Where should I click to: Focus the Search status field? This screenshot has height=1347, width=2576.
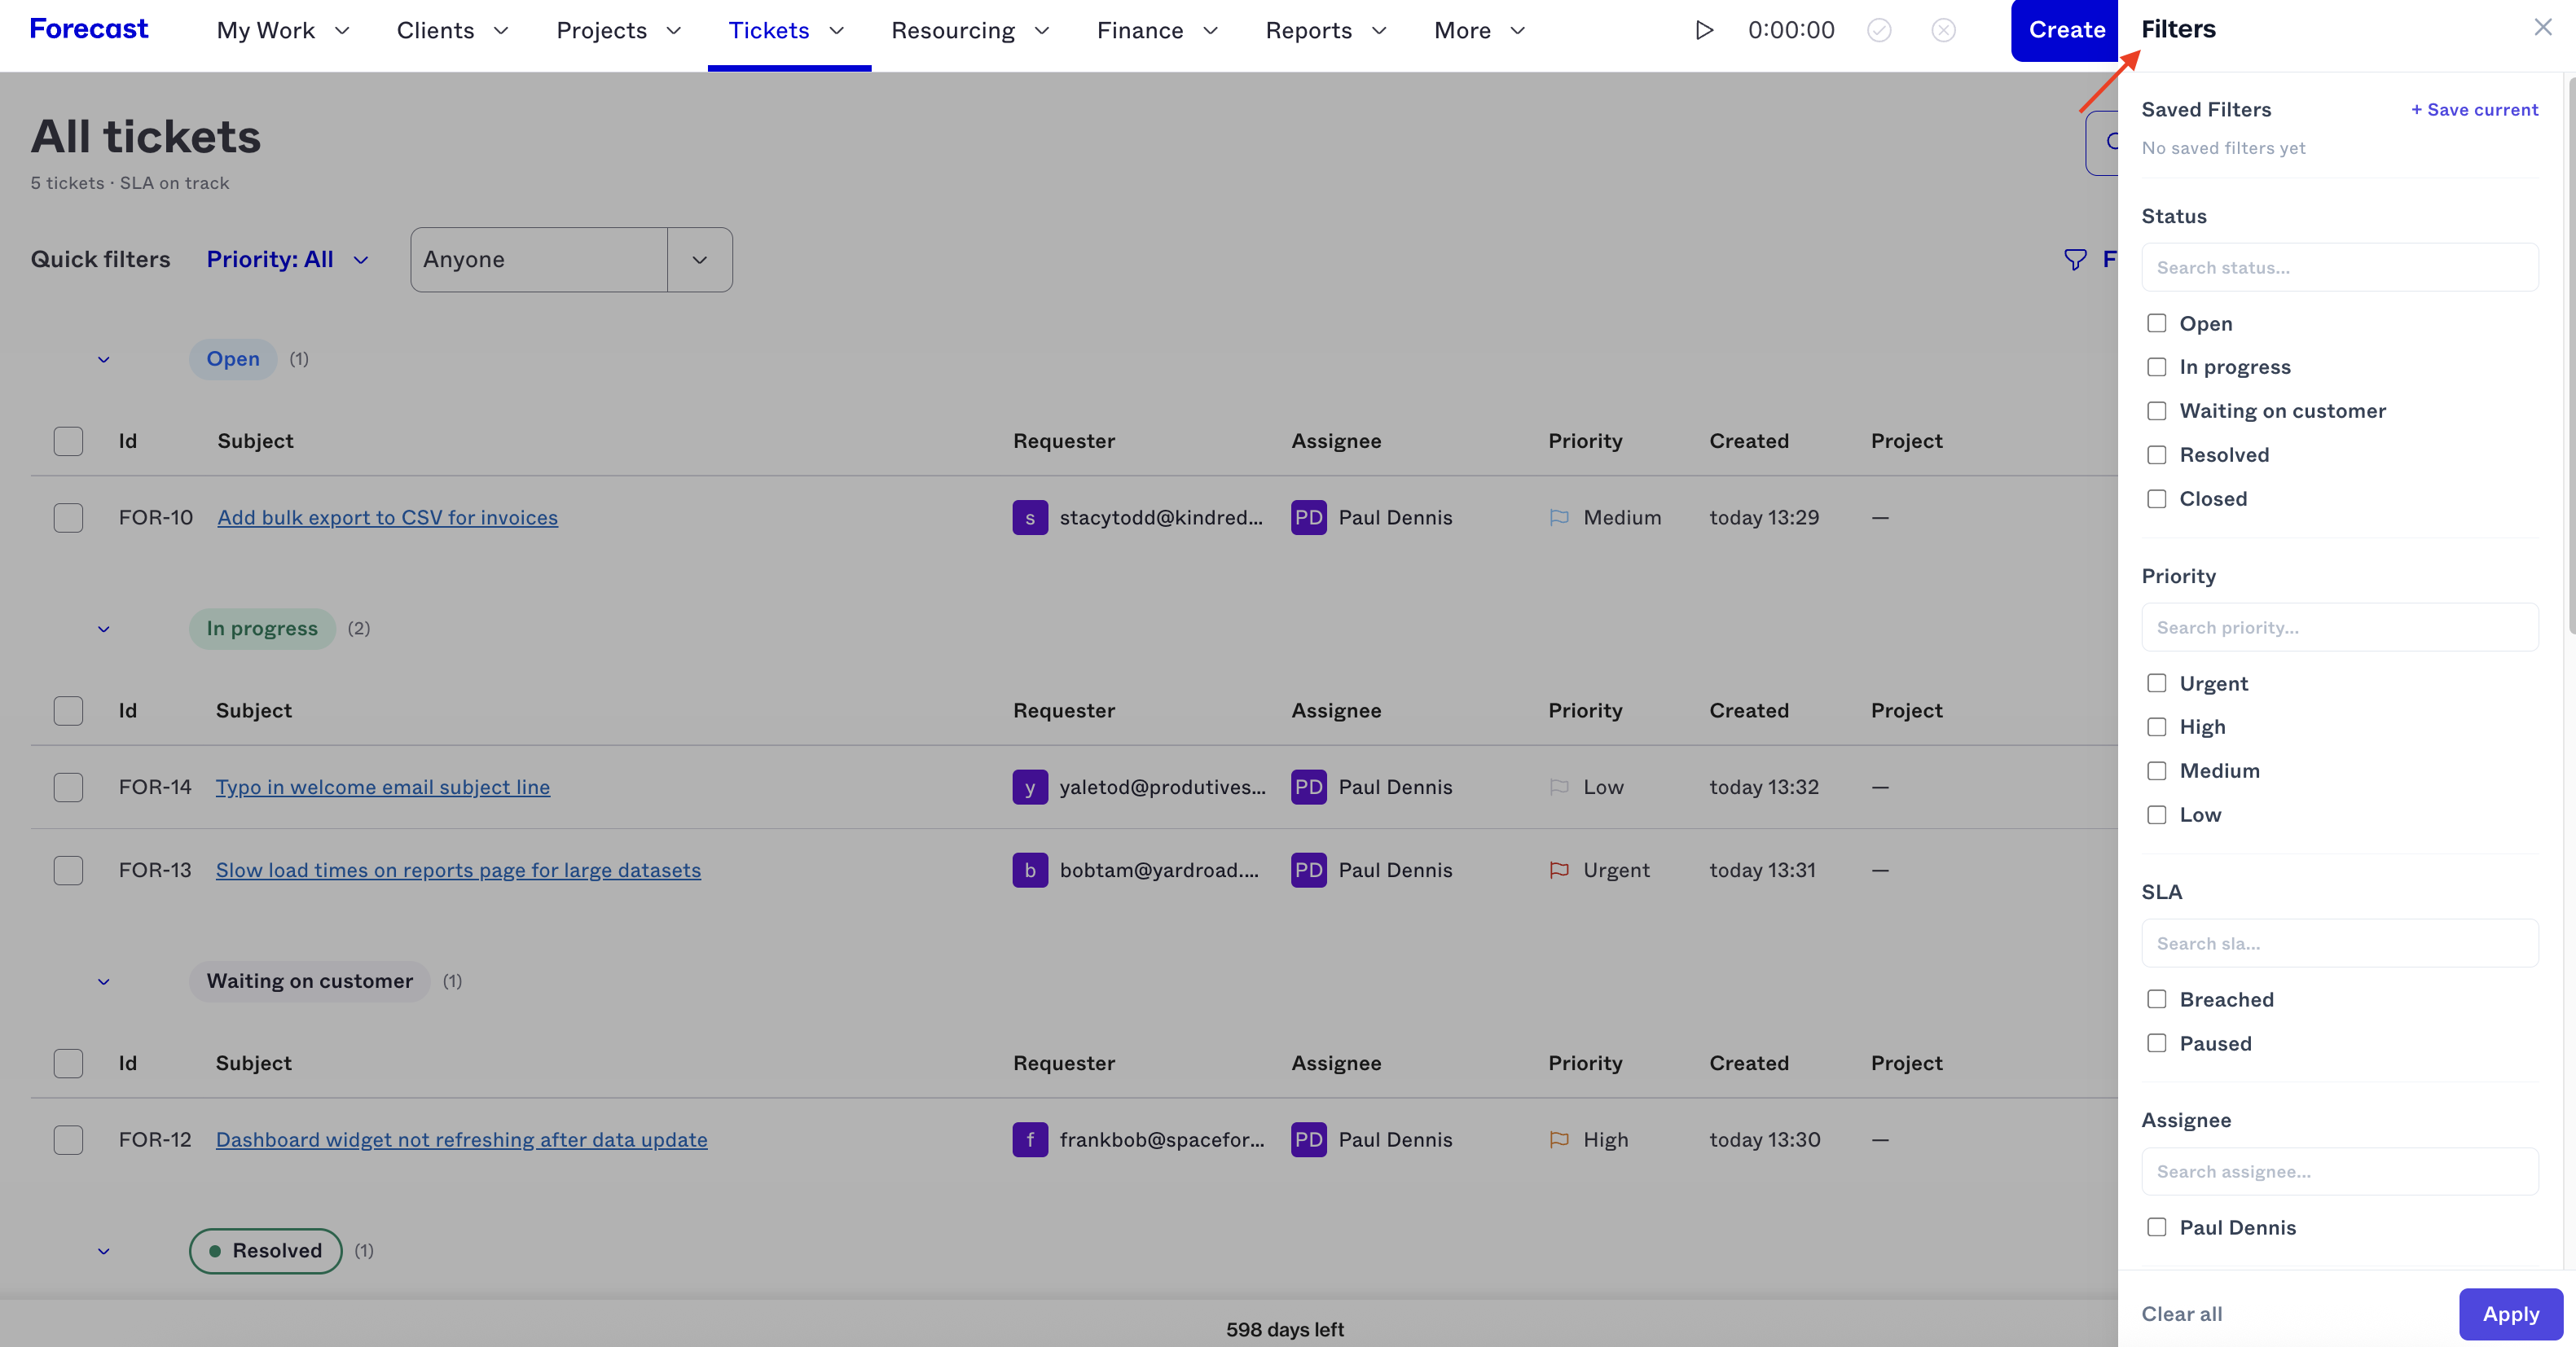point(2339,267)
